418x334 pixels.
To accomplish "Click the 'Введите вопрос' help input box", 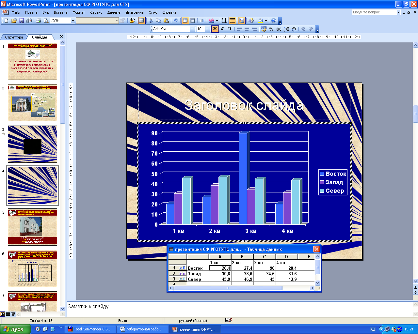I will coord(374,12).
